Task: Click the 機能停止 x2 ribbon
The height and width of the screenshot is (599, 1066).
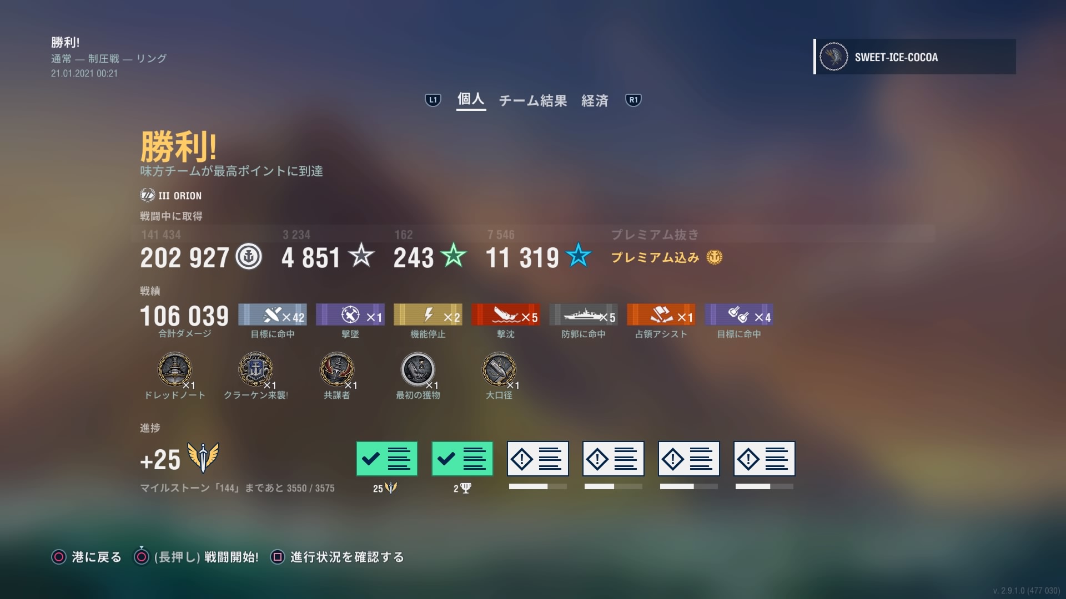Action: (x=428, y=315)
